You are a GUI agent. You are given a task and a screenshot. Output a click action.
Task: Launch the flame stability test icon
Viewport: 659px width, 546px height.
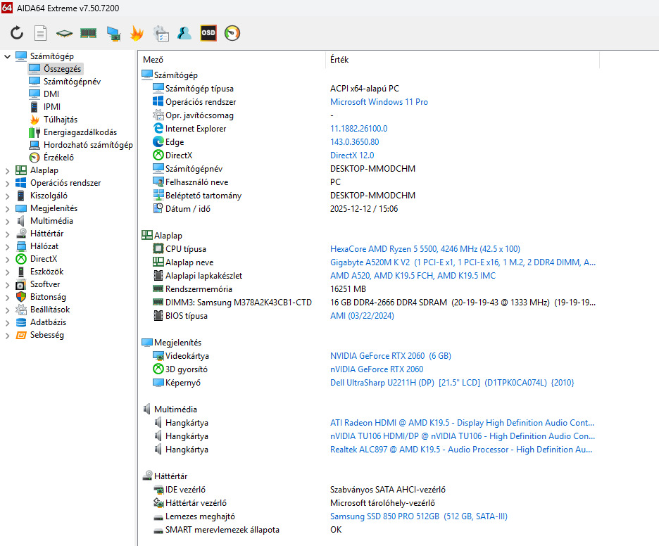pyautogui.click(x=137, y=33)
